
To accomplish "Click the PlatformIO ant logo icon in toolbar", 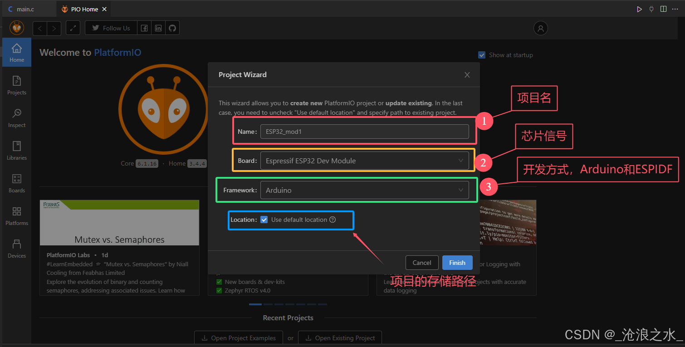I will 17,28.
